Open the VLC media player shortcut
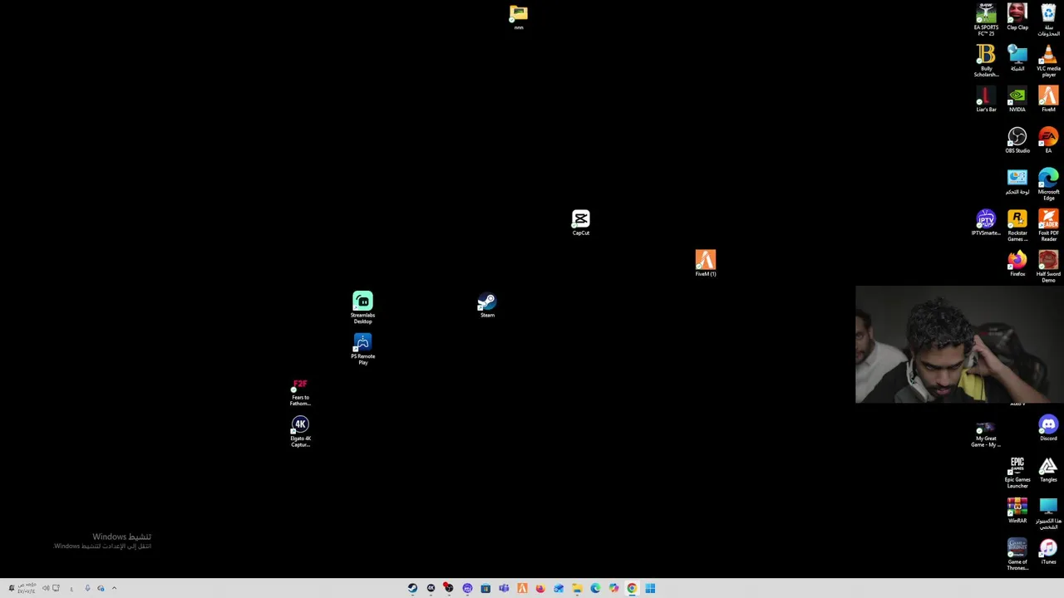Screen dimensions: 1064x598 pyautogui.click(x=1048, y=61)
